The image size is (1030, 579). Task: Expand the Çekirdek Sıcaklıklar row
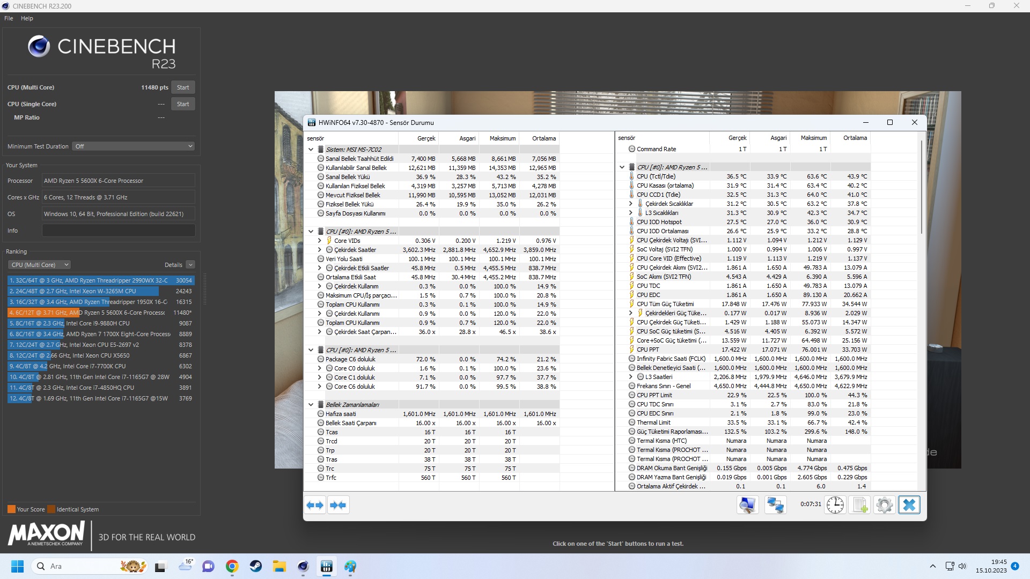630,204
